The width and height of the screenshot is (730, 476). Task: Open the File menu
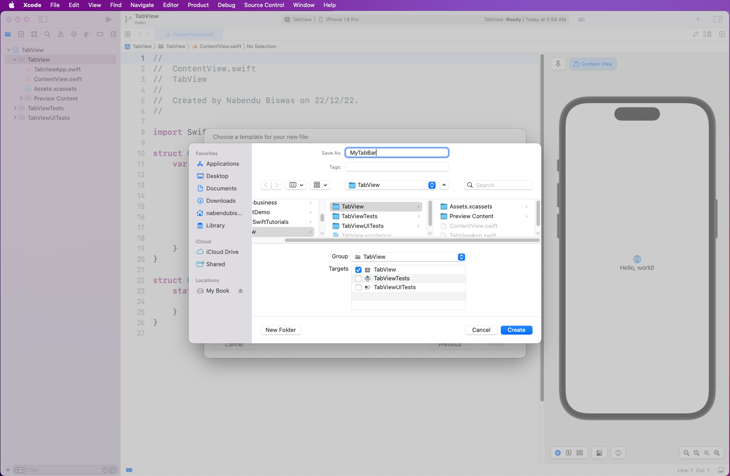(x=55, y=5)
